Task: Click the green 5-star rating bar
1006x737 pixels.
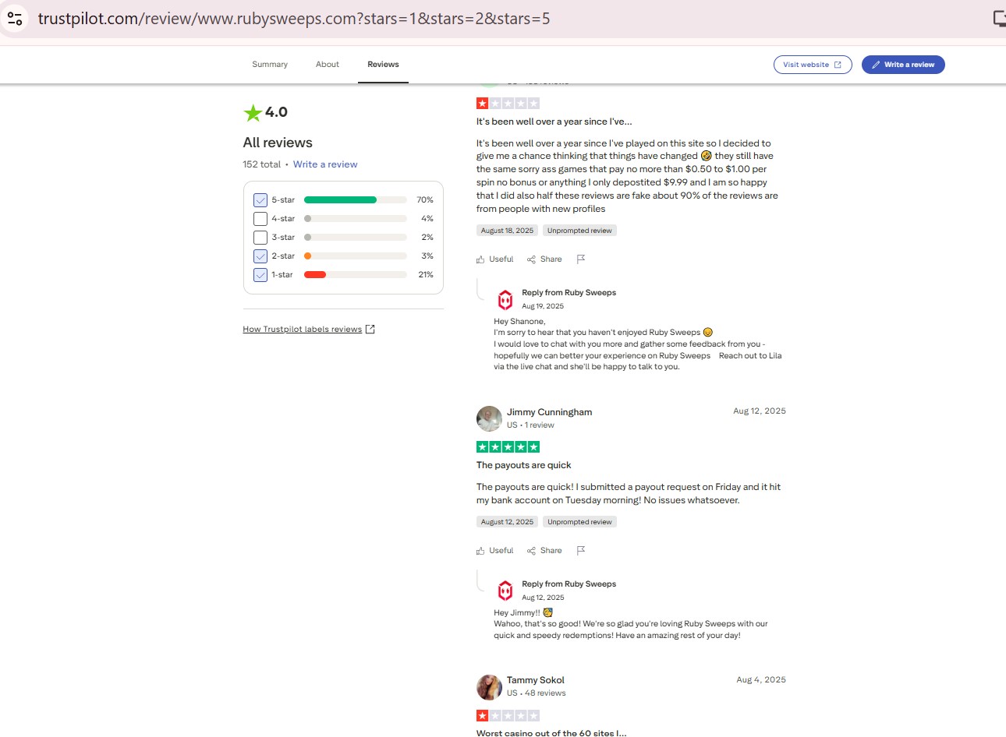Action: [340, 200]
